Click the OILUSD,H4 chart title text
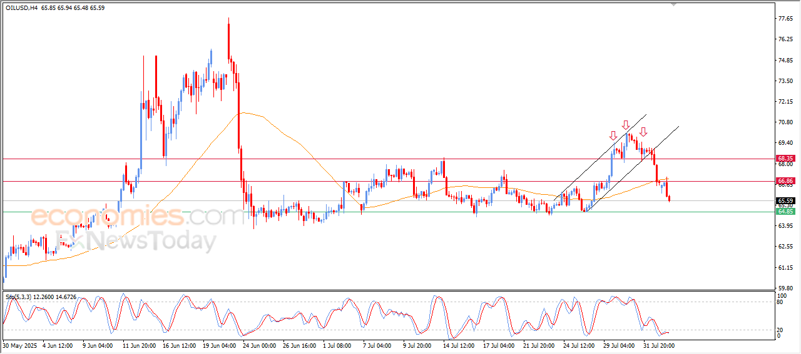 (21, 7)
